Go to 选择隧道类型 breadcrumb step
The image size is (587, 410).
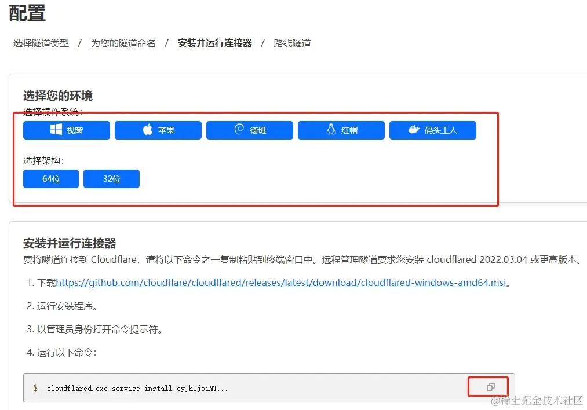(x=41, y=43)
